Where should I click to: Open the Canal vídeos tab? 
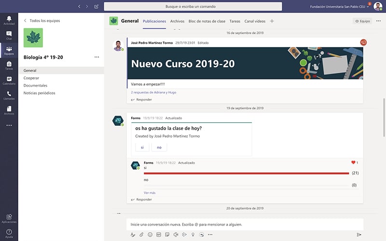click(255, 21)
